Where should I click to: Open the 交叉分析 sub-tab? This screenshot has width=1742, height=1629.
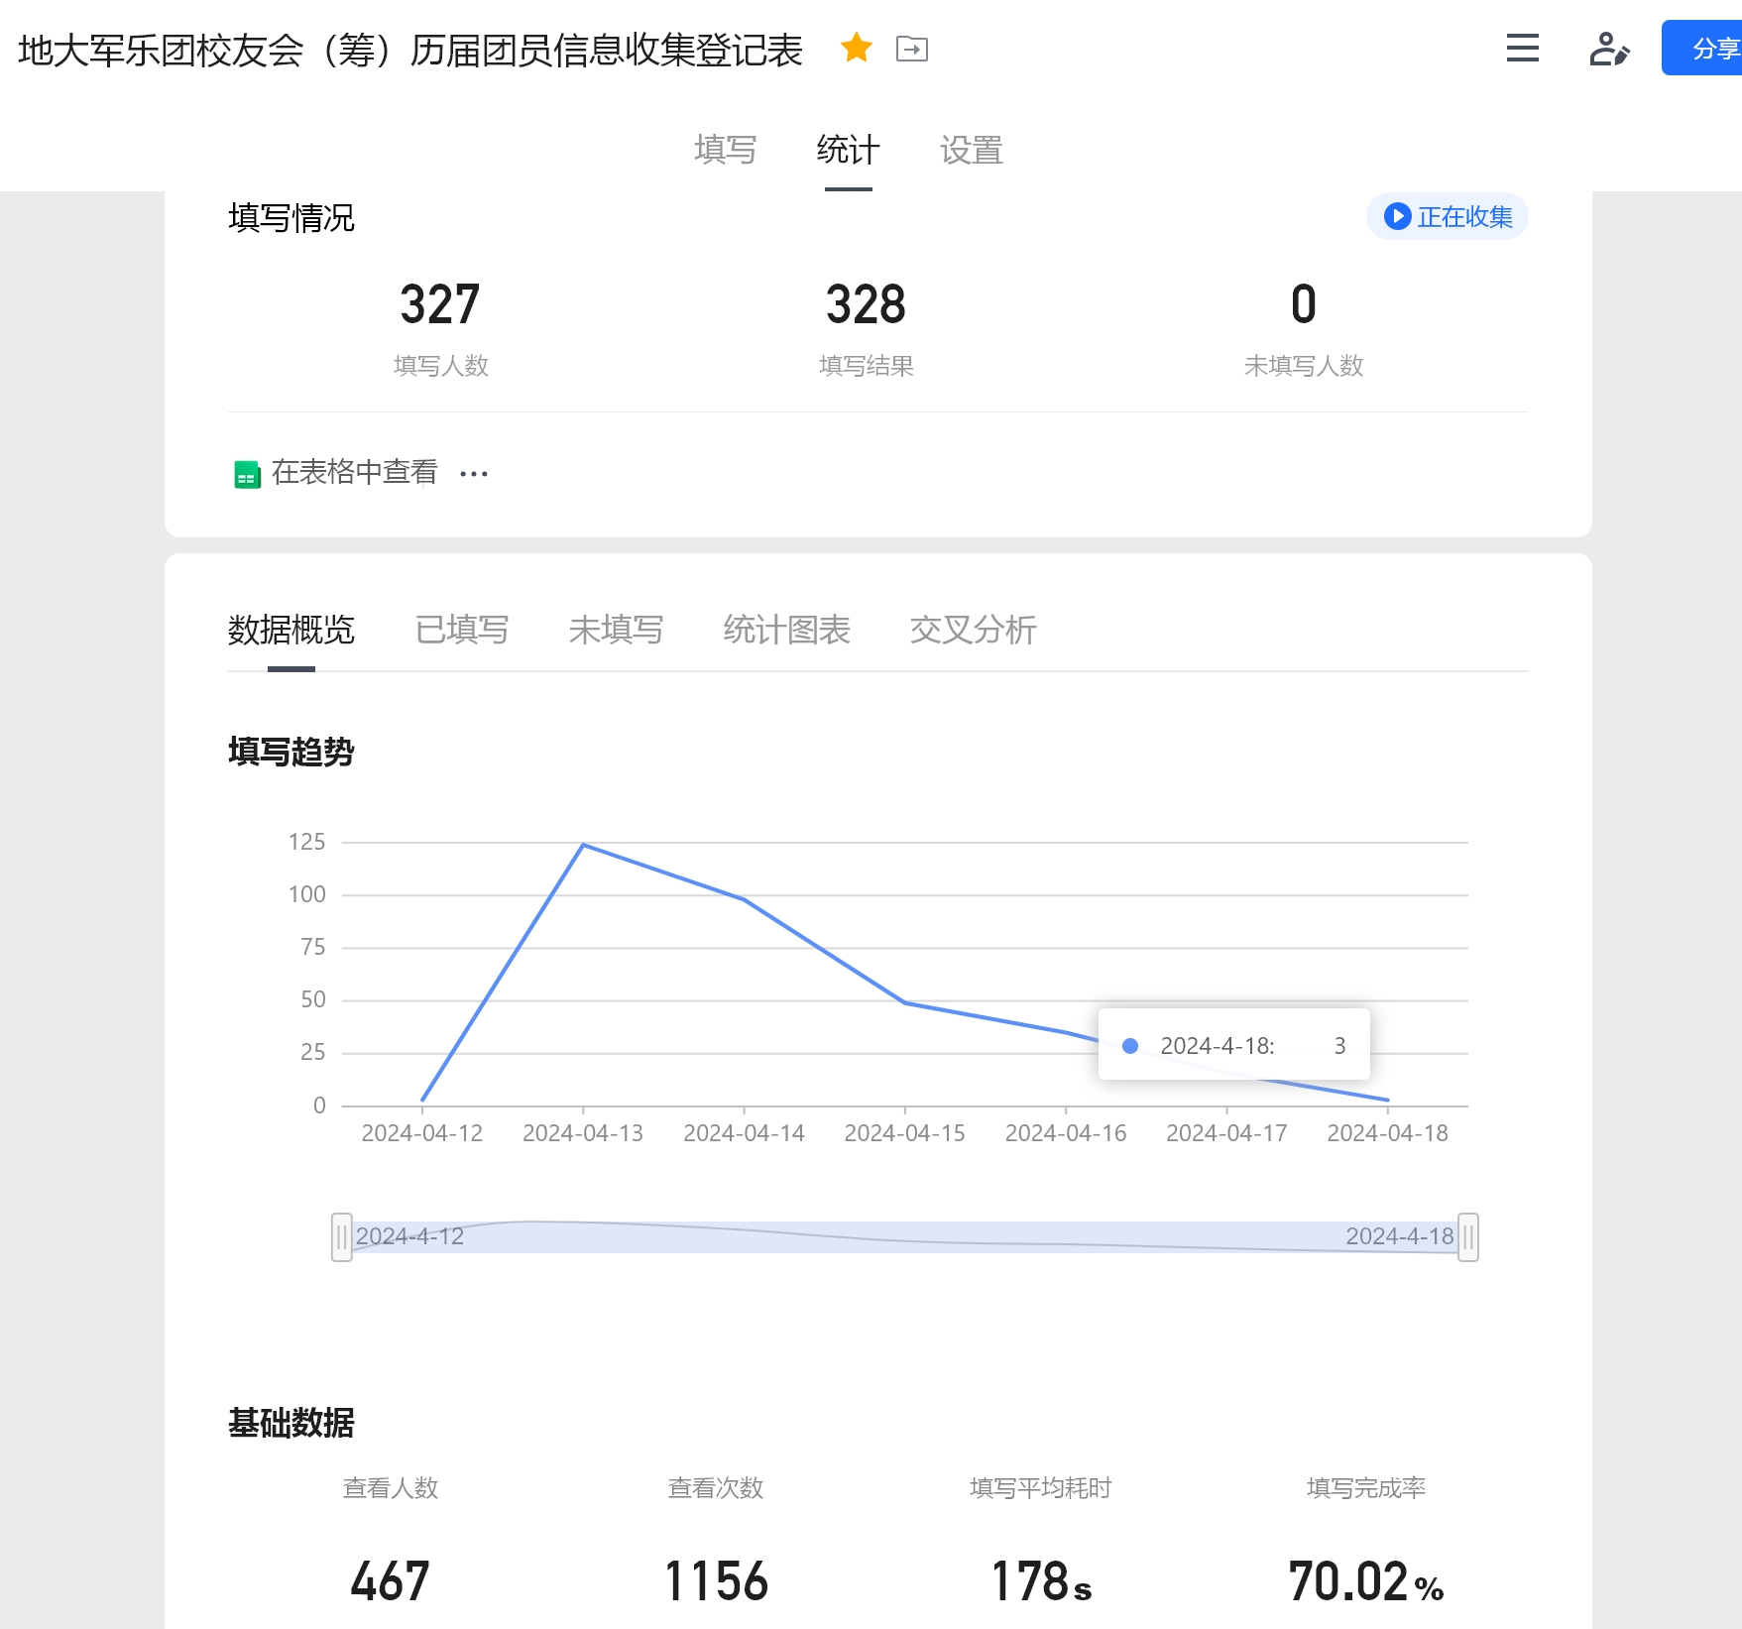973,631
